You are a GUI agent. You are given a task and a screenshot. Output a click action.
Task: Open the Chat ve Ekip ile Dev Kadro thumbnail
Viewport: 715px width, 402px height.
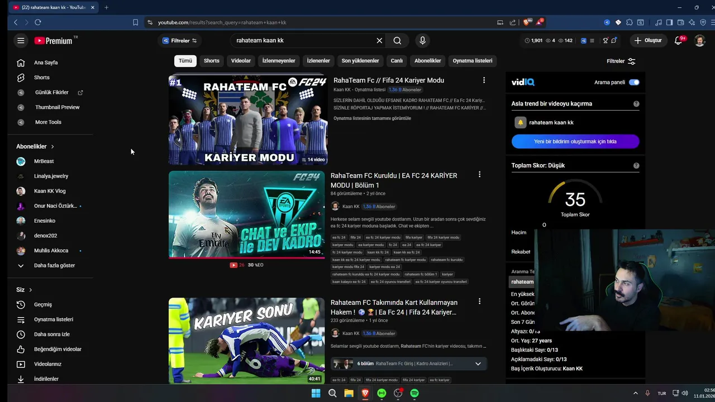coord(246,214)
